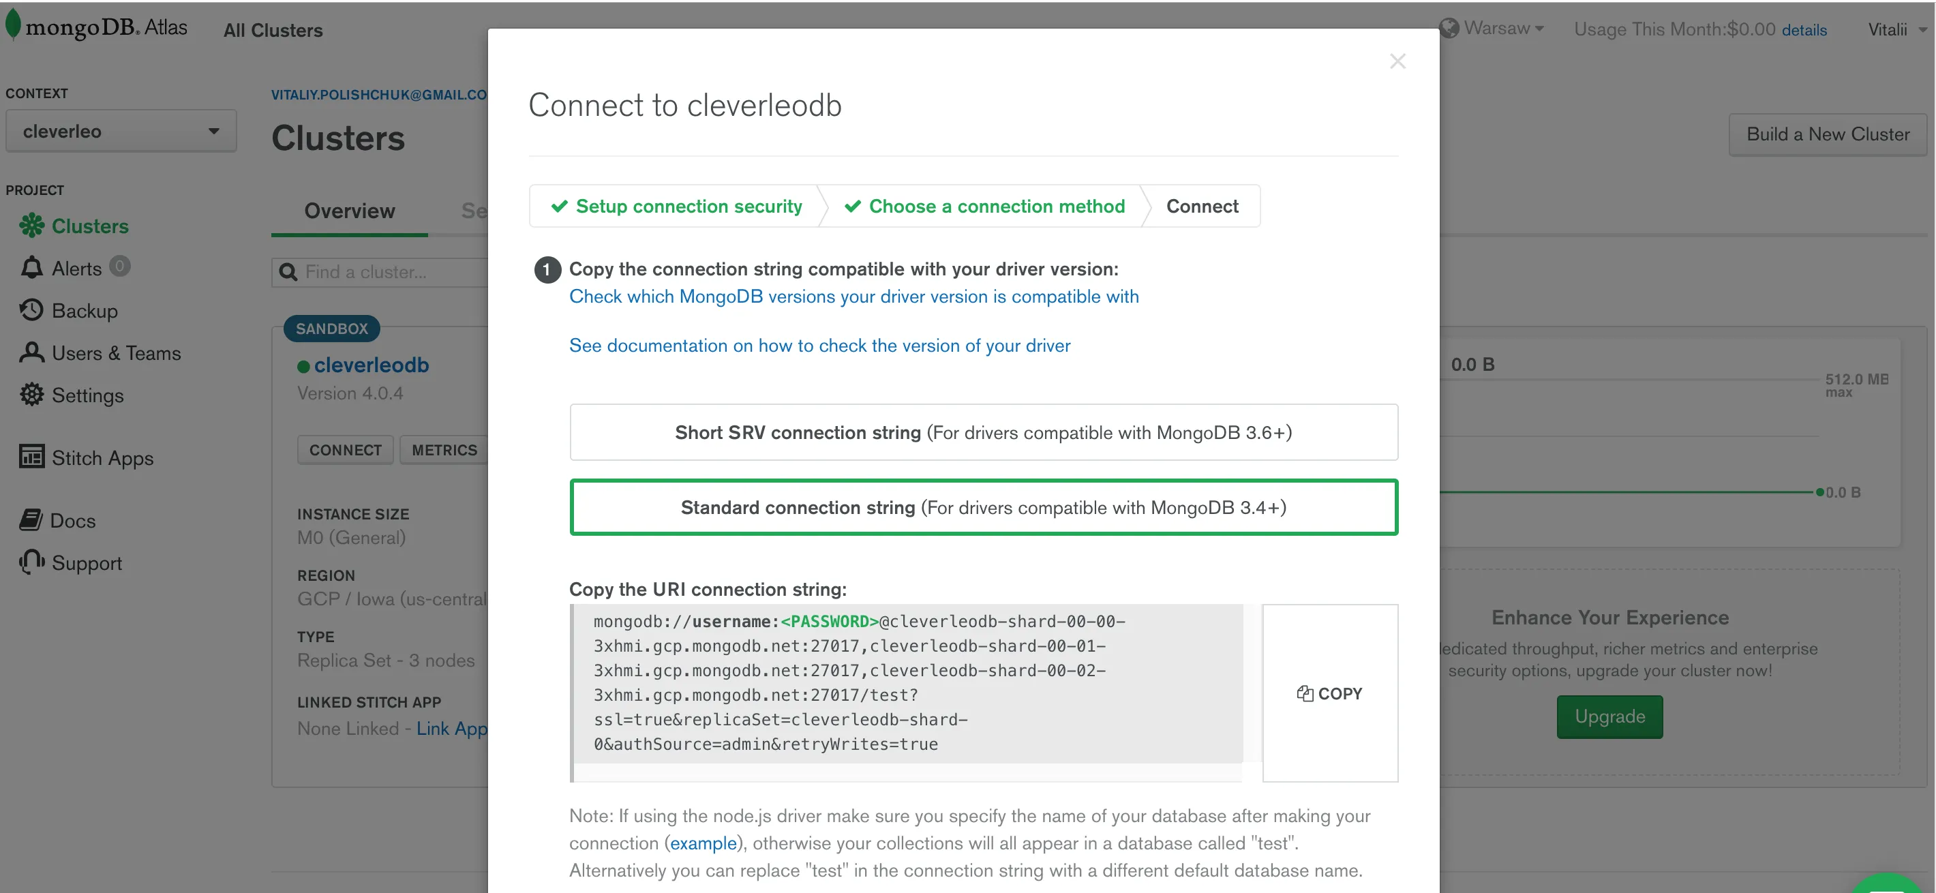Expand the Vitalii user menu
Image resolution: width=1936 pixels, height=893 pixels.
pos(1897,29)
